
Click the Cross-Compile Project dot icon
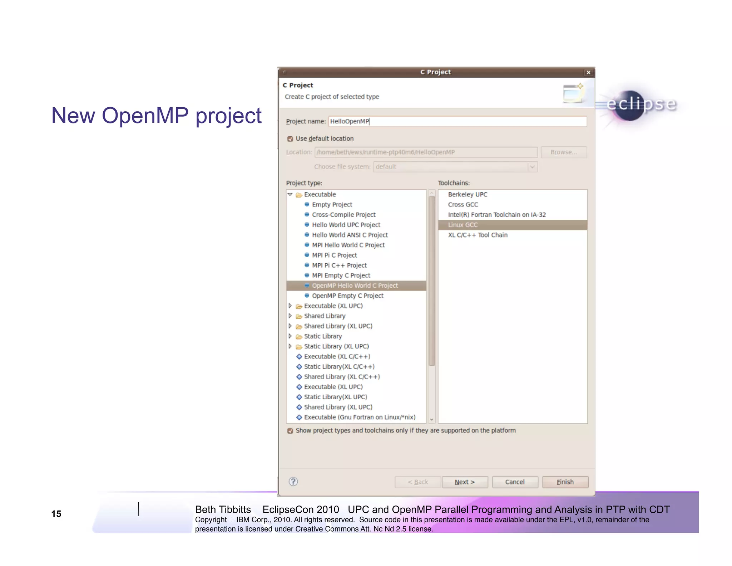click(x=307, y=214)
